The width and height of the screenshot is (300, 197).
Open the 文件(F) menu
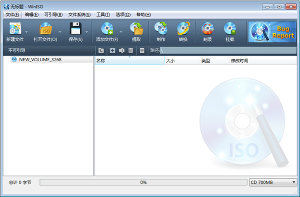point(12,15)
